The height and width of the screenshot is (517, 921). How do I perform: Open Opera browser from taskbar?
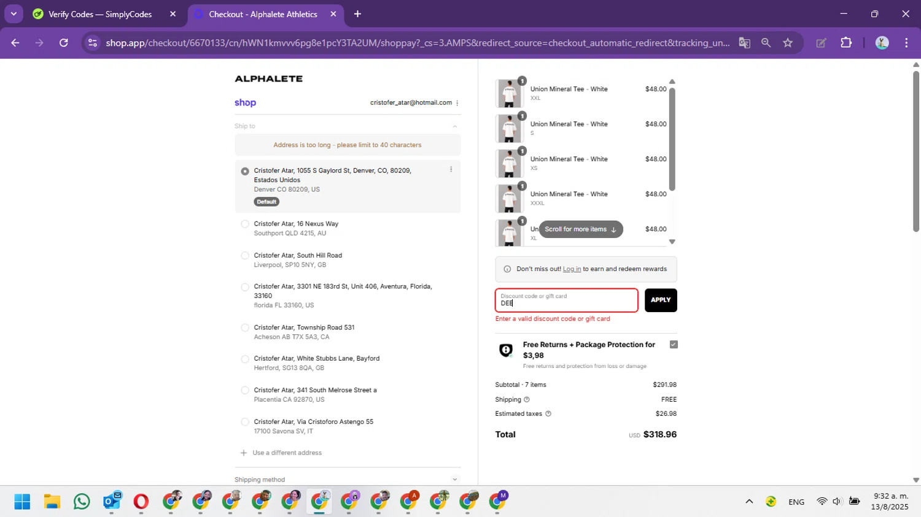pyautogui.click(x=141, y=502)
